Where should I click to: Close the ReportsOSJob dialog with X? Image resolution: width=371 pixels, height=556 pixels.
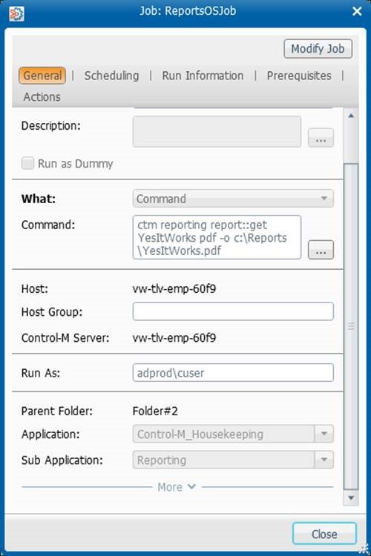[357, 11]
